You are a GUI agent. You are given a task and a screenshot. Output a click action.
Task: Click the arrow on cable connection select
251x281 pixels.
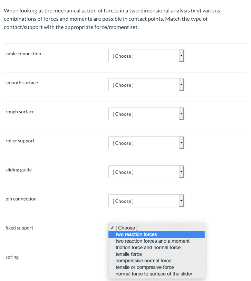point(181,56)
